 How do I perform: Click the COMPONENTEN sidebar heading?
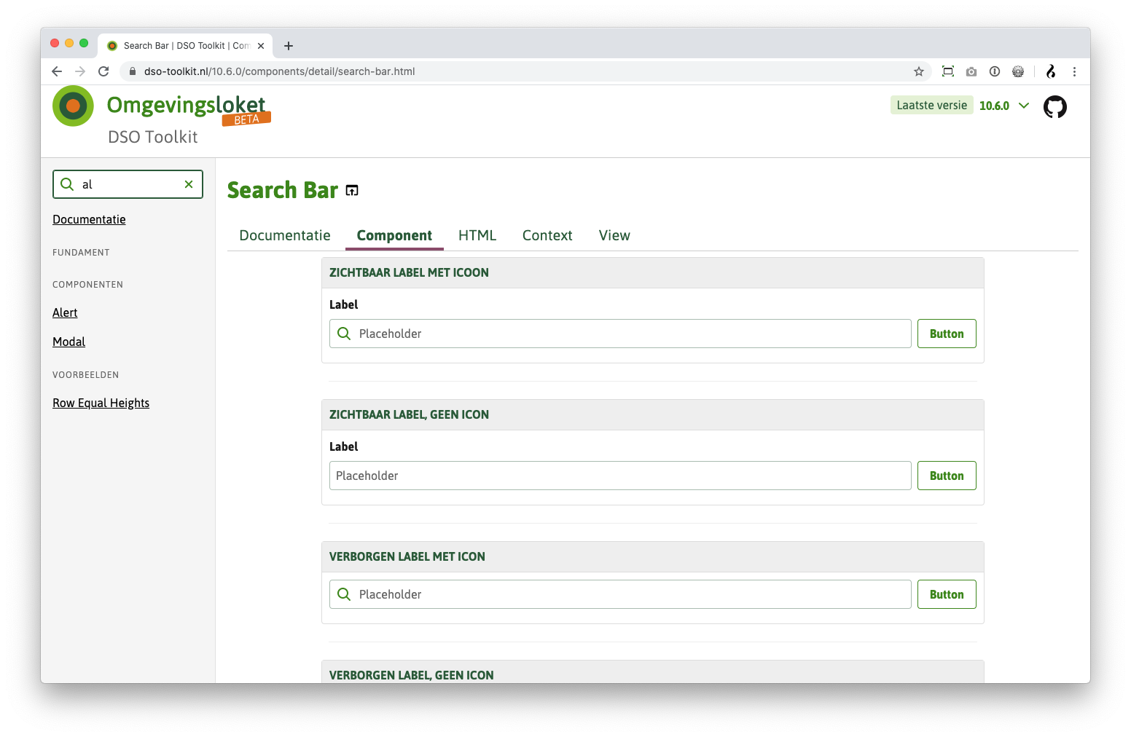coord(87,285)
